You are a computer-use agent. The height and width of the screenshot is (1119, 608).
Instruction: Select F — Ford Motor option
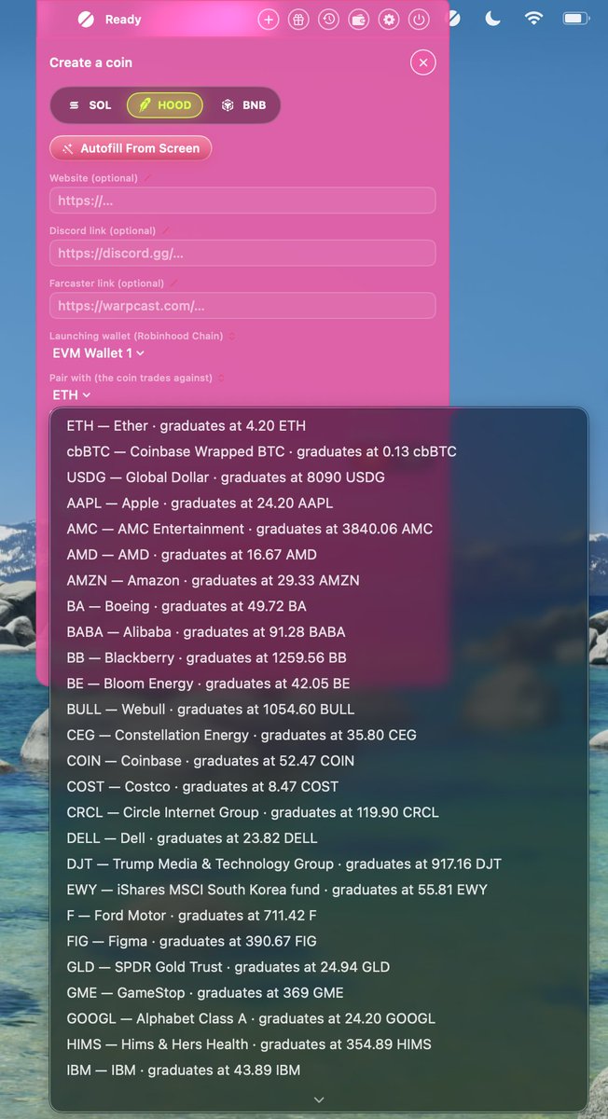(x=319, y=916)
